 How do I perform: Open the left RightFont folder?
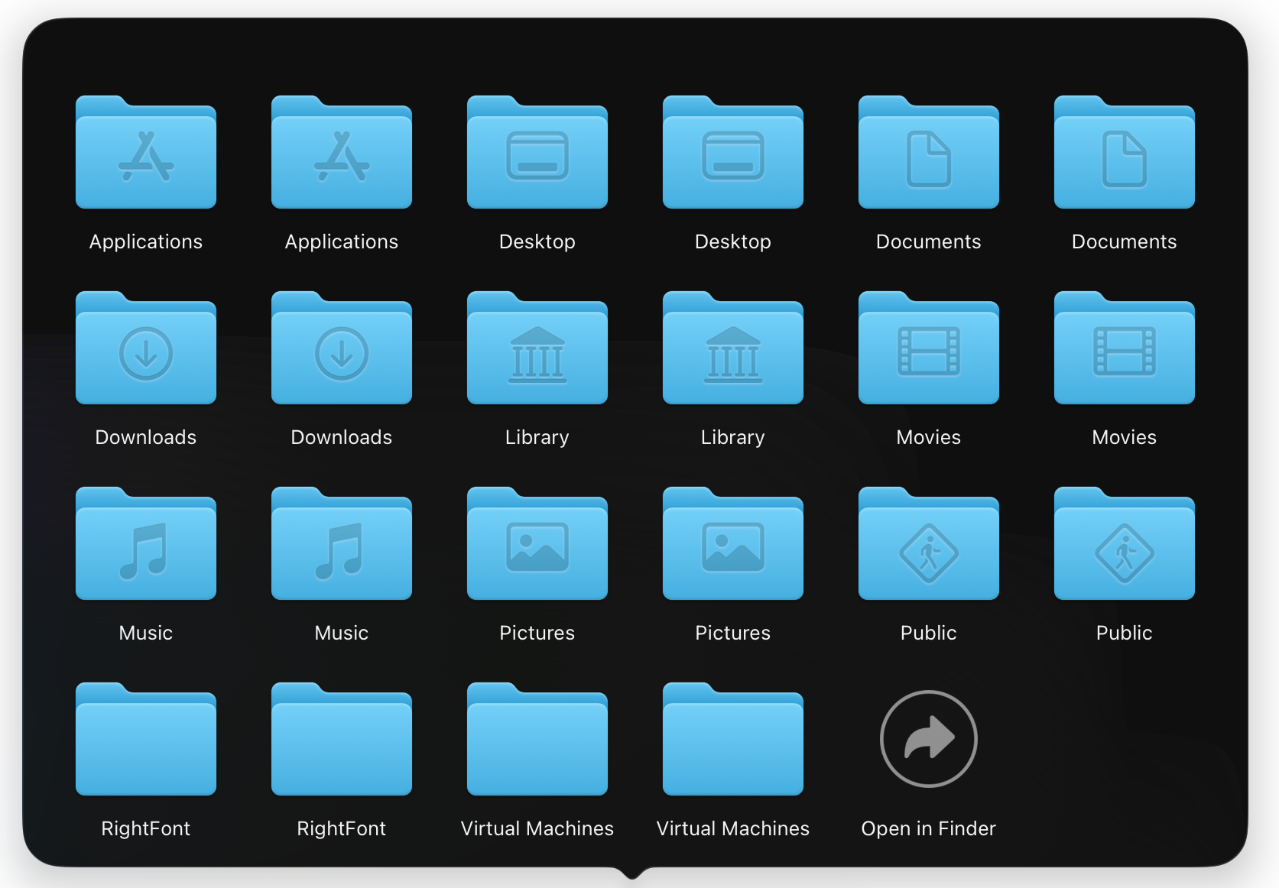pos(146,739)
